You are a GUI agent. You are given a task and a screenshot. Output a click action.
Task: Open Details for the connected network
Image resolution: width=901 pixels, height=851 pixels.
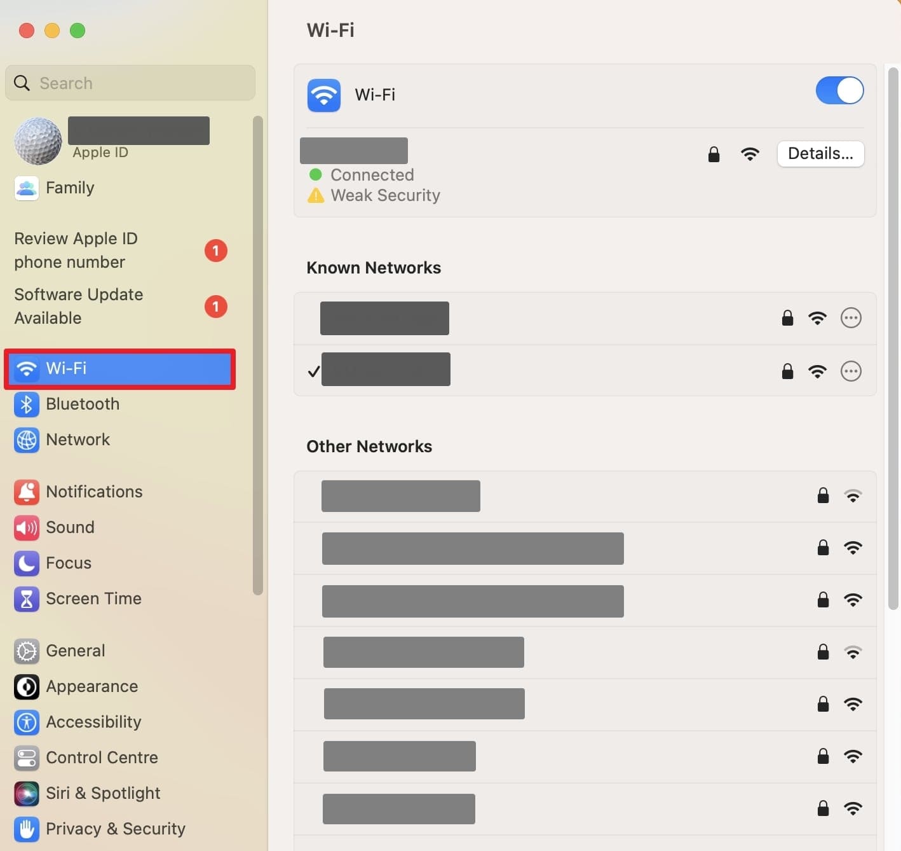[x=820, y=154]
